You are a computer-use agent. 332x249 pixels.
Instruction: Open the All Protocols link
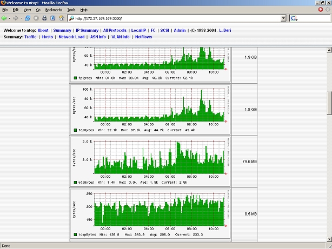pyautogui.click(x=115, y=30)
